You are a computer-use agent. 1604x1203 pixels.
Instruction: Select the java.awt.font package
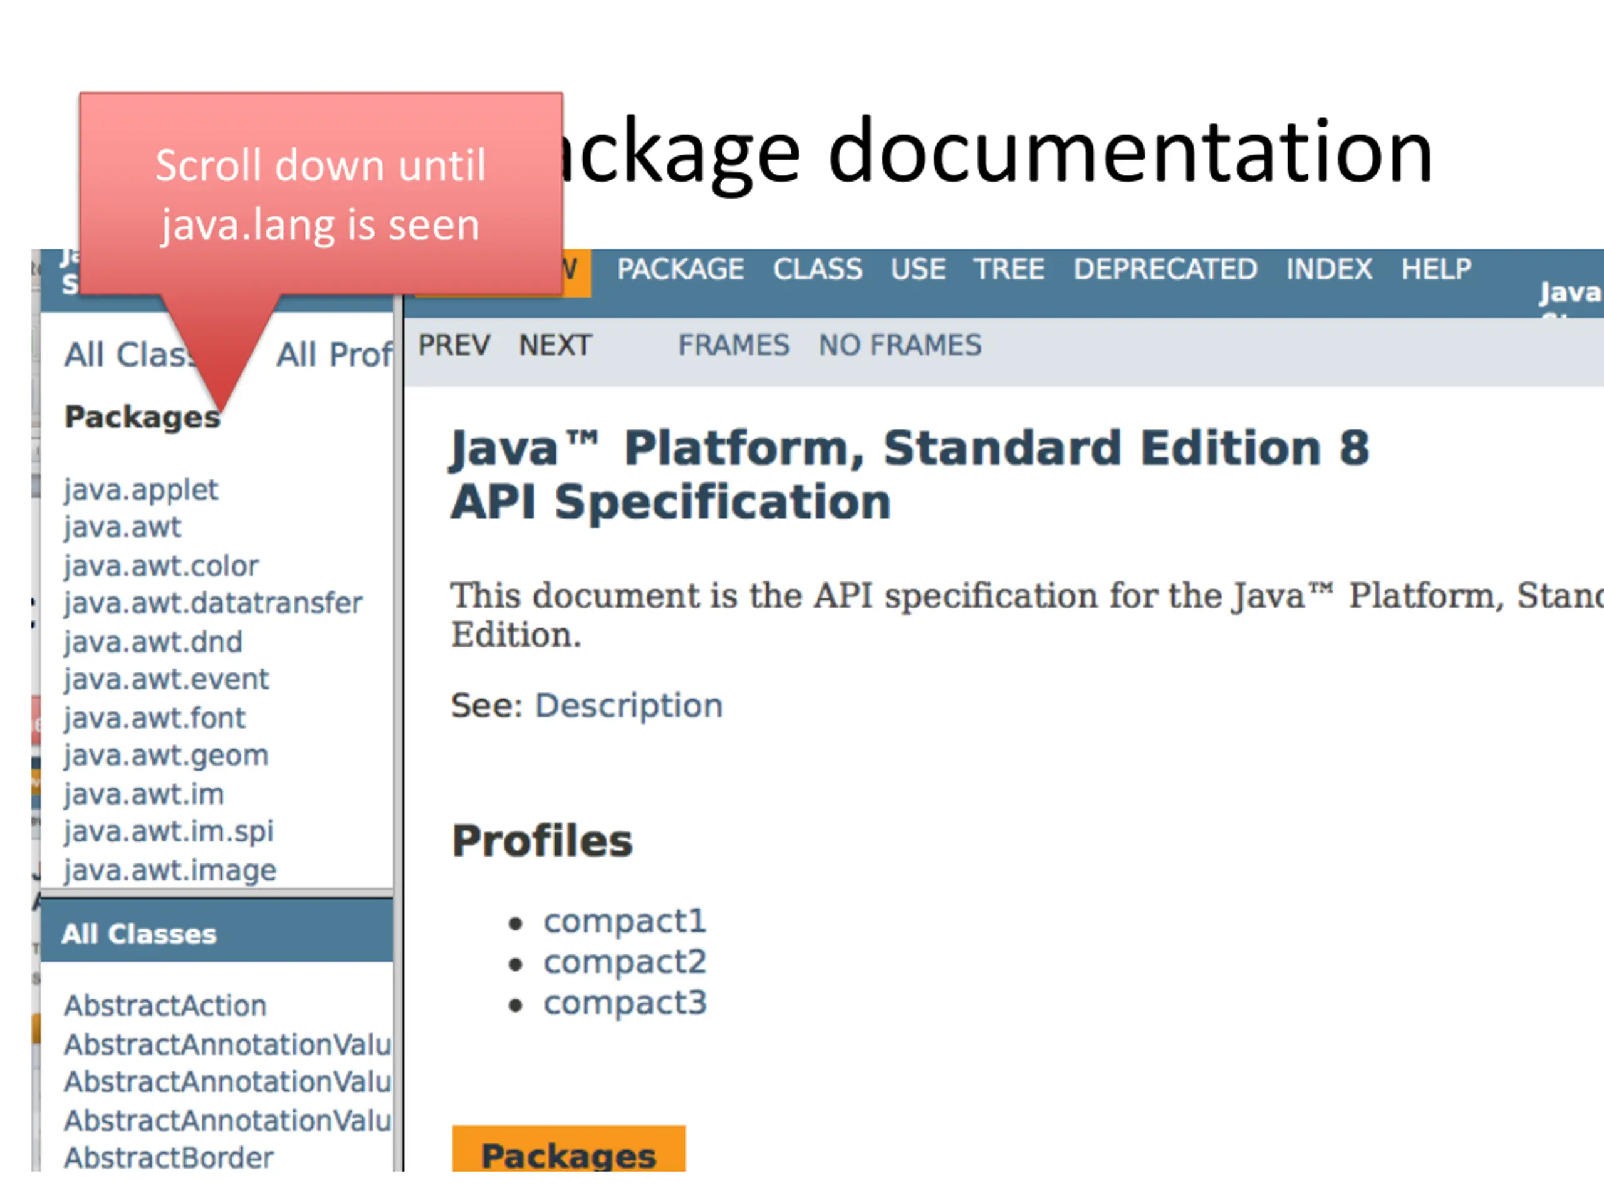pos(155,718)
